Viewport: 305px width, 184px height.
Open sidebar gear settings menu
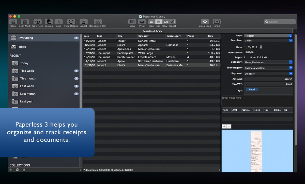point(17,170)
